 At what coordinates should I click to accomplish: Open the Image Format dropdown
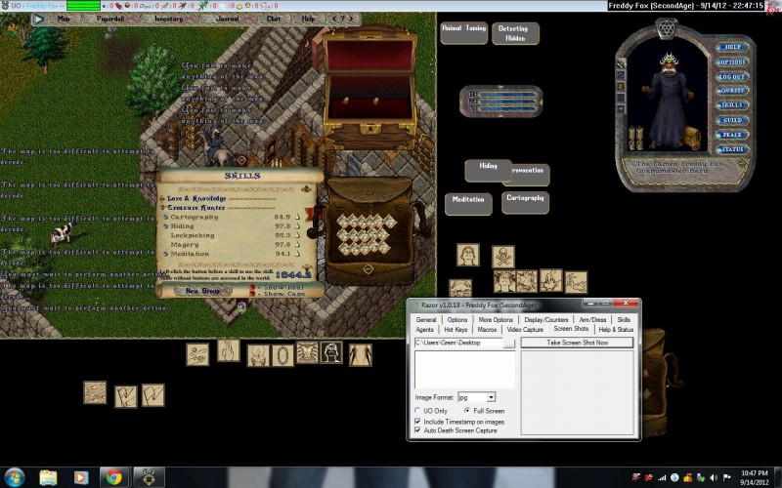491,397
